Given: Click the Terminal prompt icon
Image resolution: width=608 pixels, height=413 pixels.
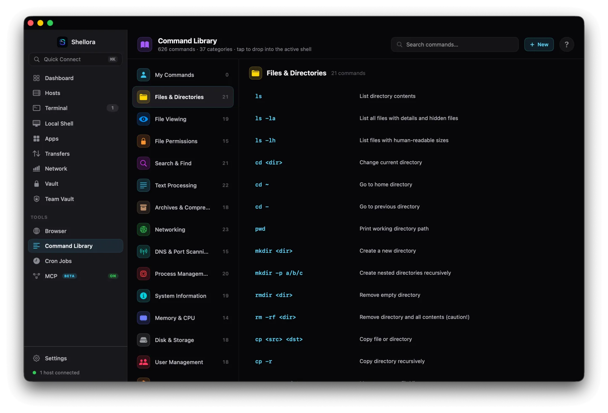Looking at the screenshot, I should [36, 108].
